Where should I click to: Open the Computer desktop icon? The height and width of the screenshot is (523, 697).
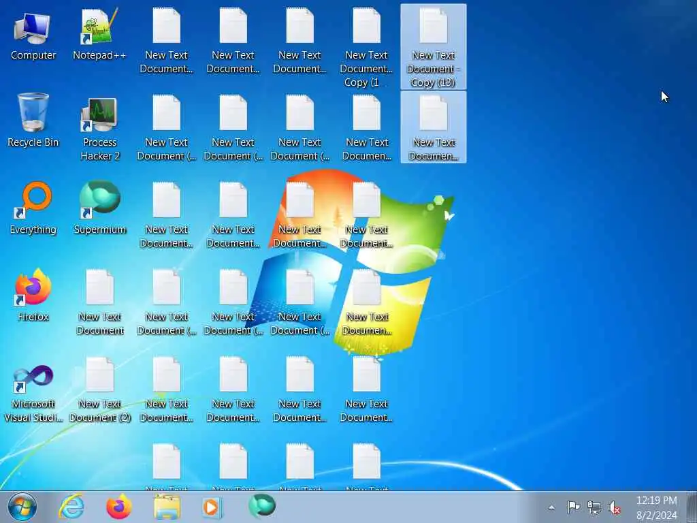[33, 35]
